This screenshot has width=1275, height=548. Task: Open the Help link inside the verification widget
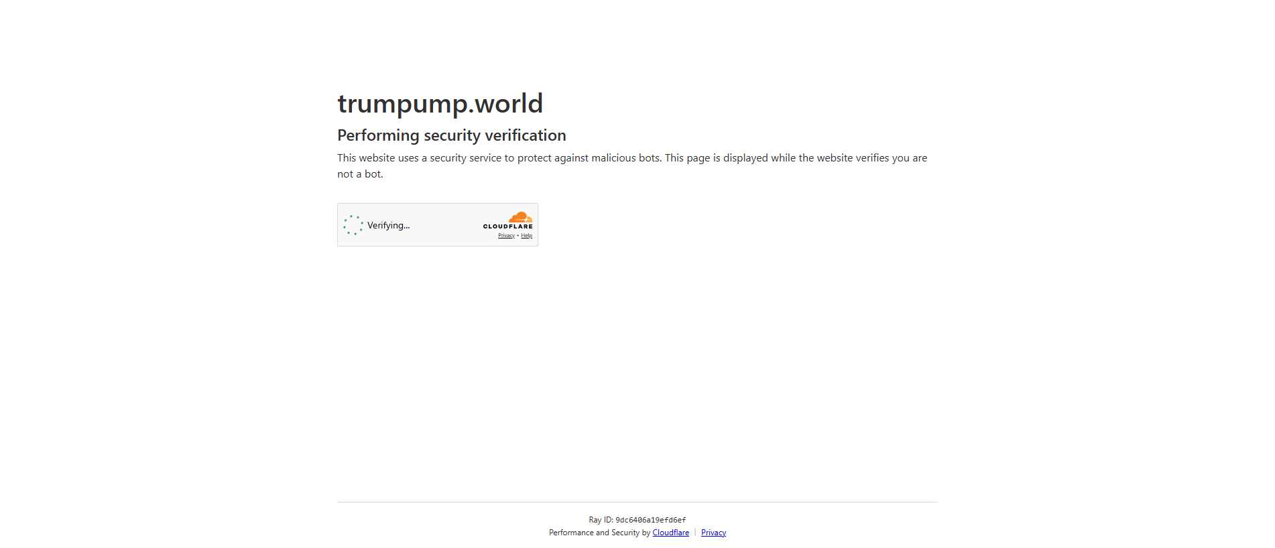(x=527, y=236)
